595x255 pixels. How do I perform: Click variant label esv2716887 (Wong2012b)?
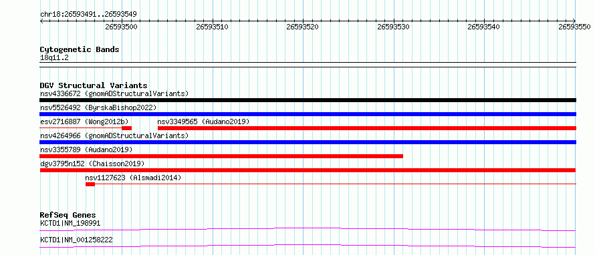coord(85,121)
